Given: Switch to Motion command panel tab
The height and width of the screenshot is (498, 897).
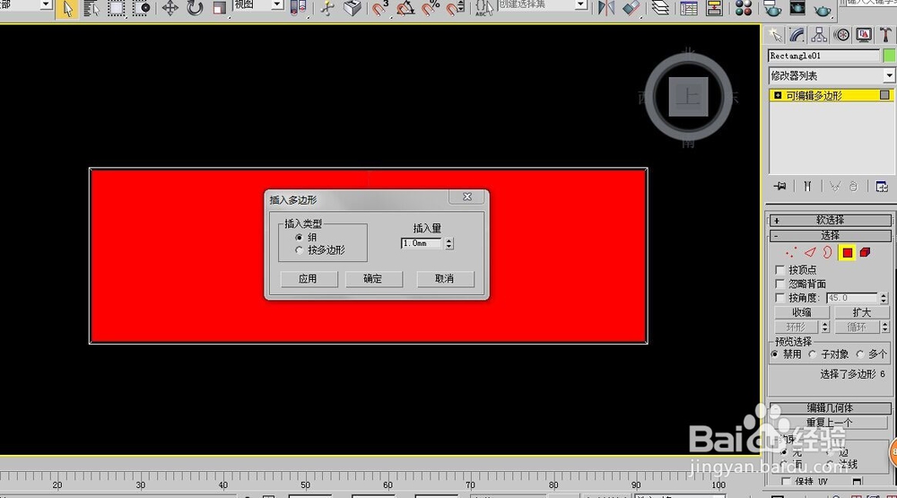Looking at the screenshot, I should point(841,36).
